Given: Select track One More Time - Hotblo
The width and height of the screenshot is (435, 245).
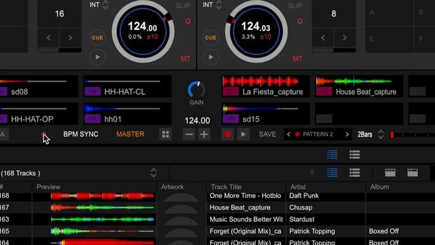Looking at the screenshot, I should click(x=245, y=196).
